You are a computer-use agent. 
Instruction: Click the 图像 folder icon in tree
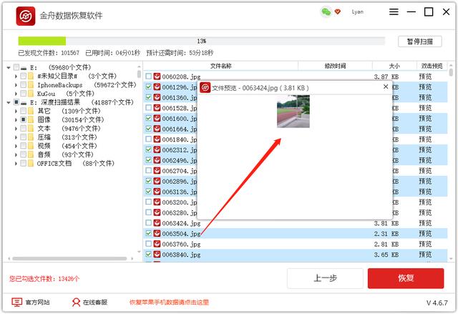click(x=31, y=120)
